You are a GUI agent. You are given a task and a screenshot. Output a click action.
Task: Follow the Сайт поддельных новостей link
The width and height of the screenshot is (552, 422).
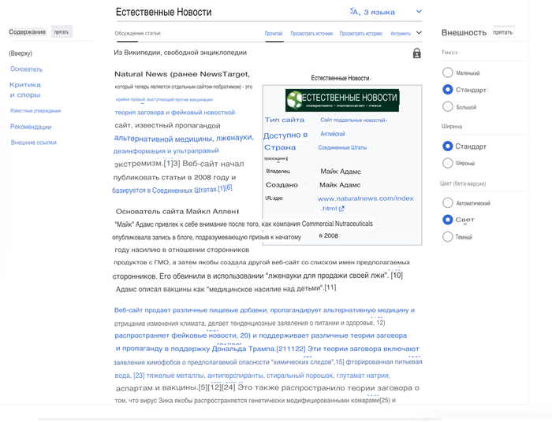352,120
